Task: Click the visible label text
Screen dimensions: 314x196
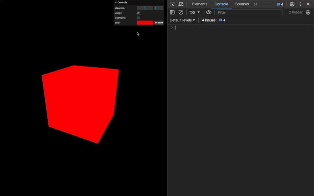Action: pos(118,13)
